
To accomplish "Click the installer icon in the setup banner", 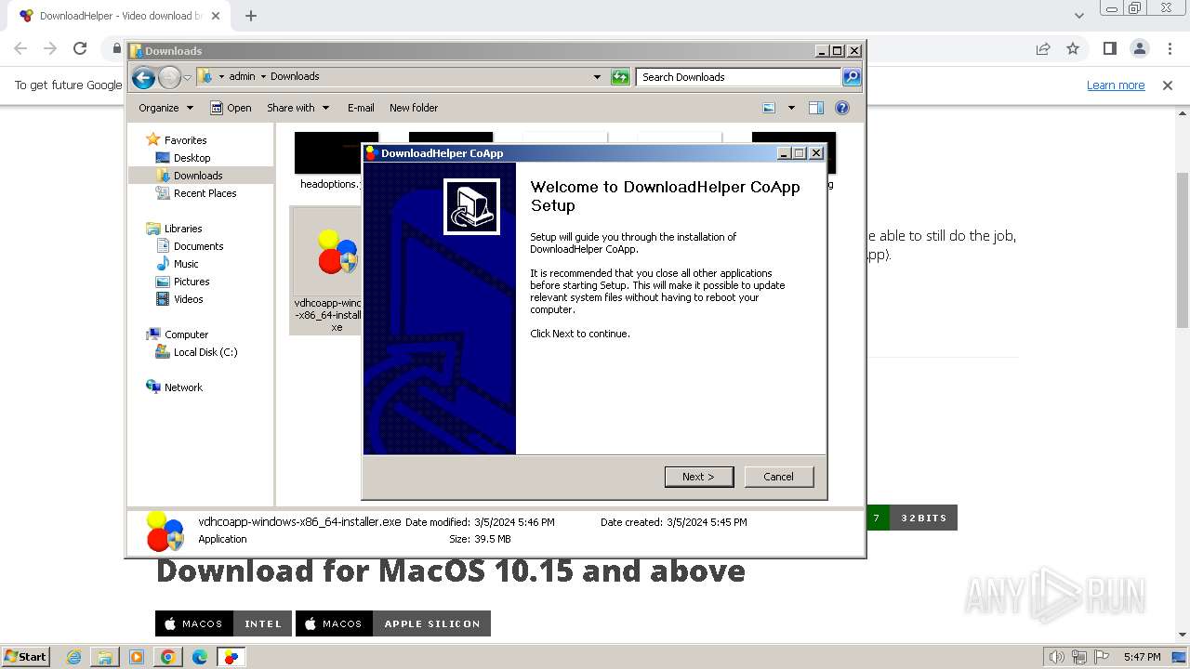I will (x=471, y=206).
